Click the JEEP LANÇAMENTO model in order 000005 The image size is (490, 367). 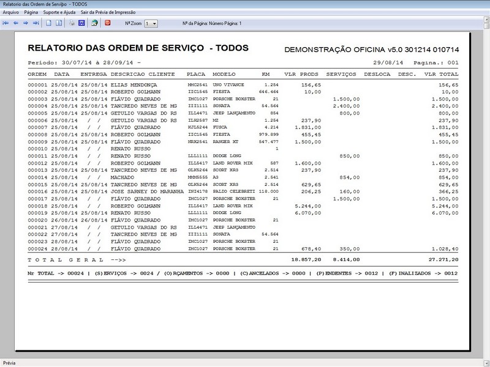[x=234, y=113]
